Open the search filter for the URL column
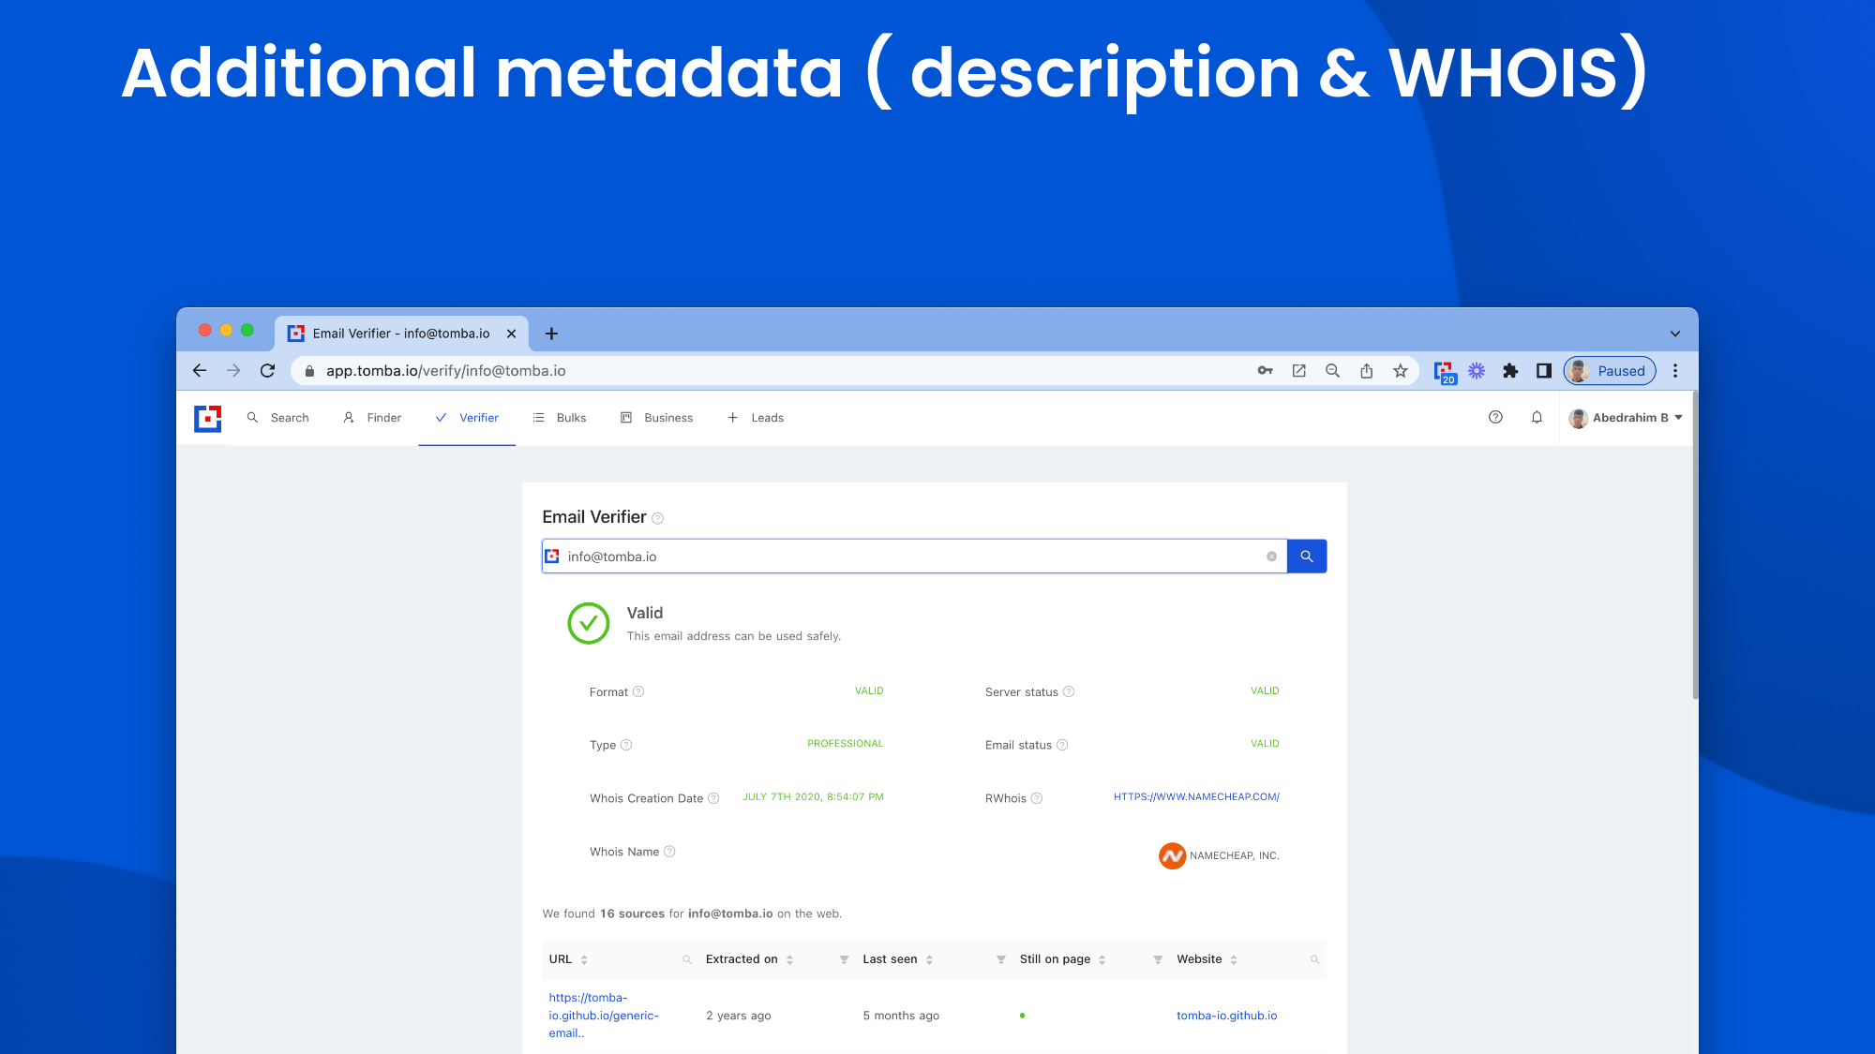 coord(687,959)
